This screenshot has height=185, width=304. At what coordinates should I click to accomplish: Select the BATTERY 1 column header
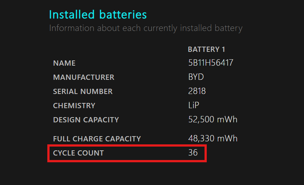[x=206, y=49]
